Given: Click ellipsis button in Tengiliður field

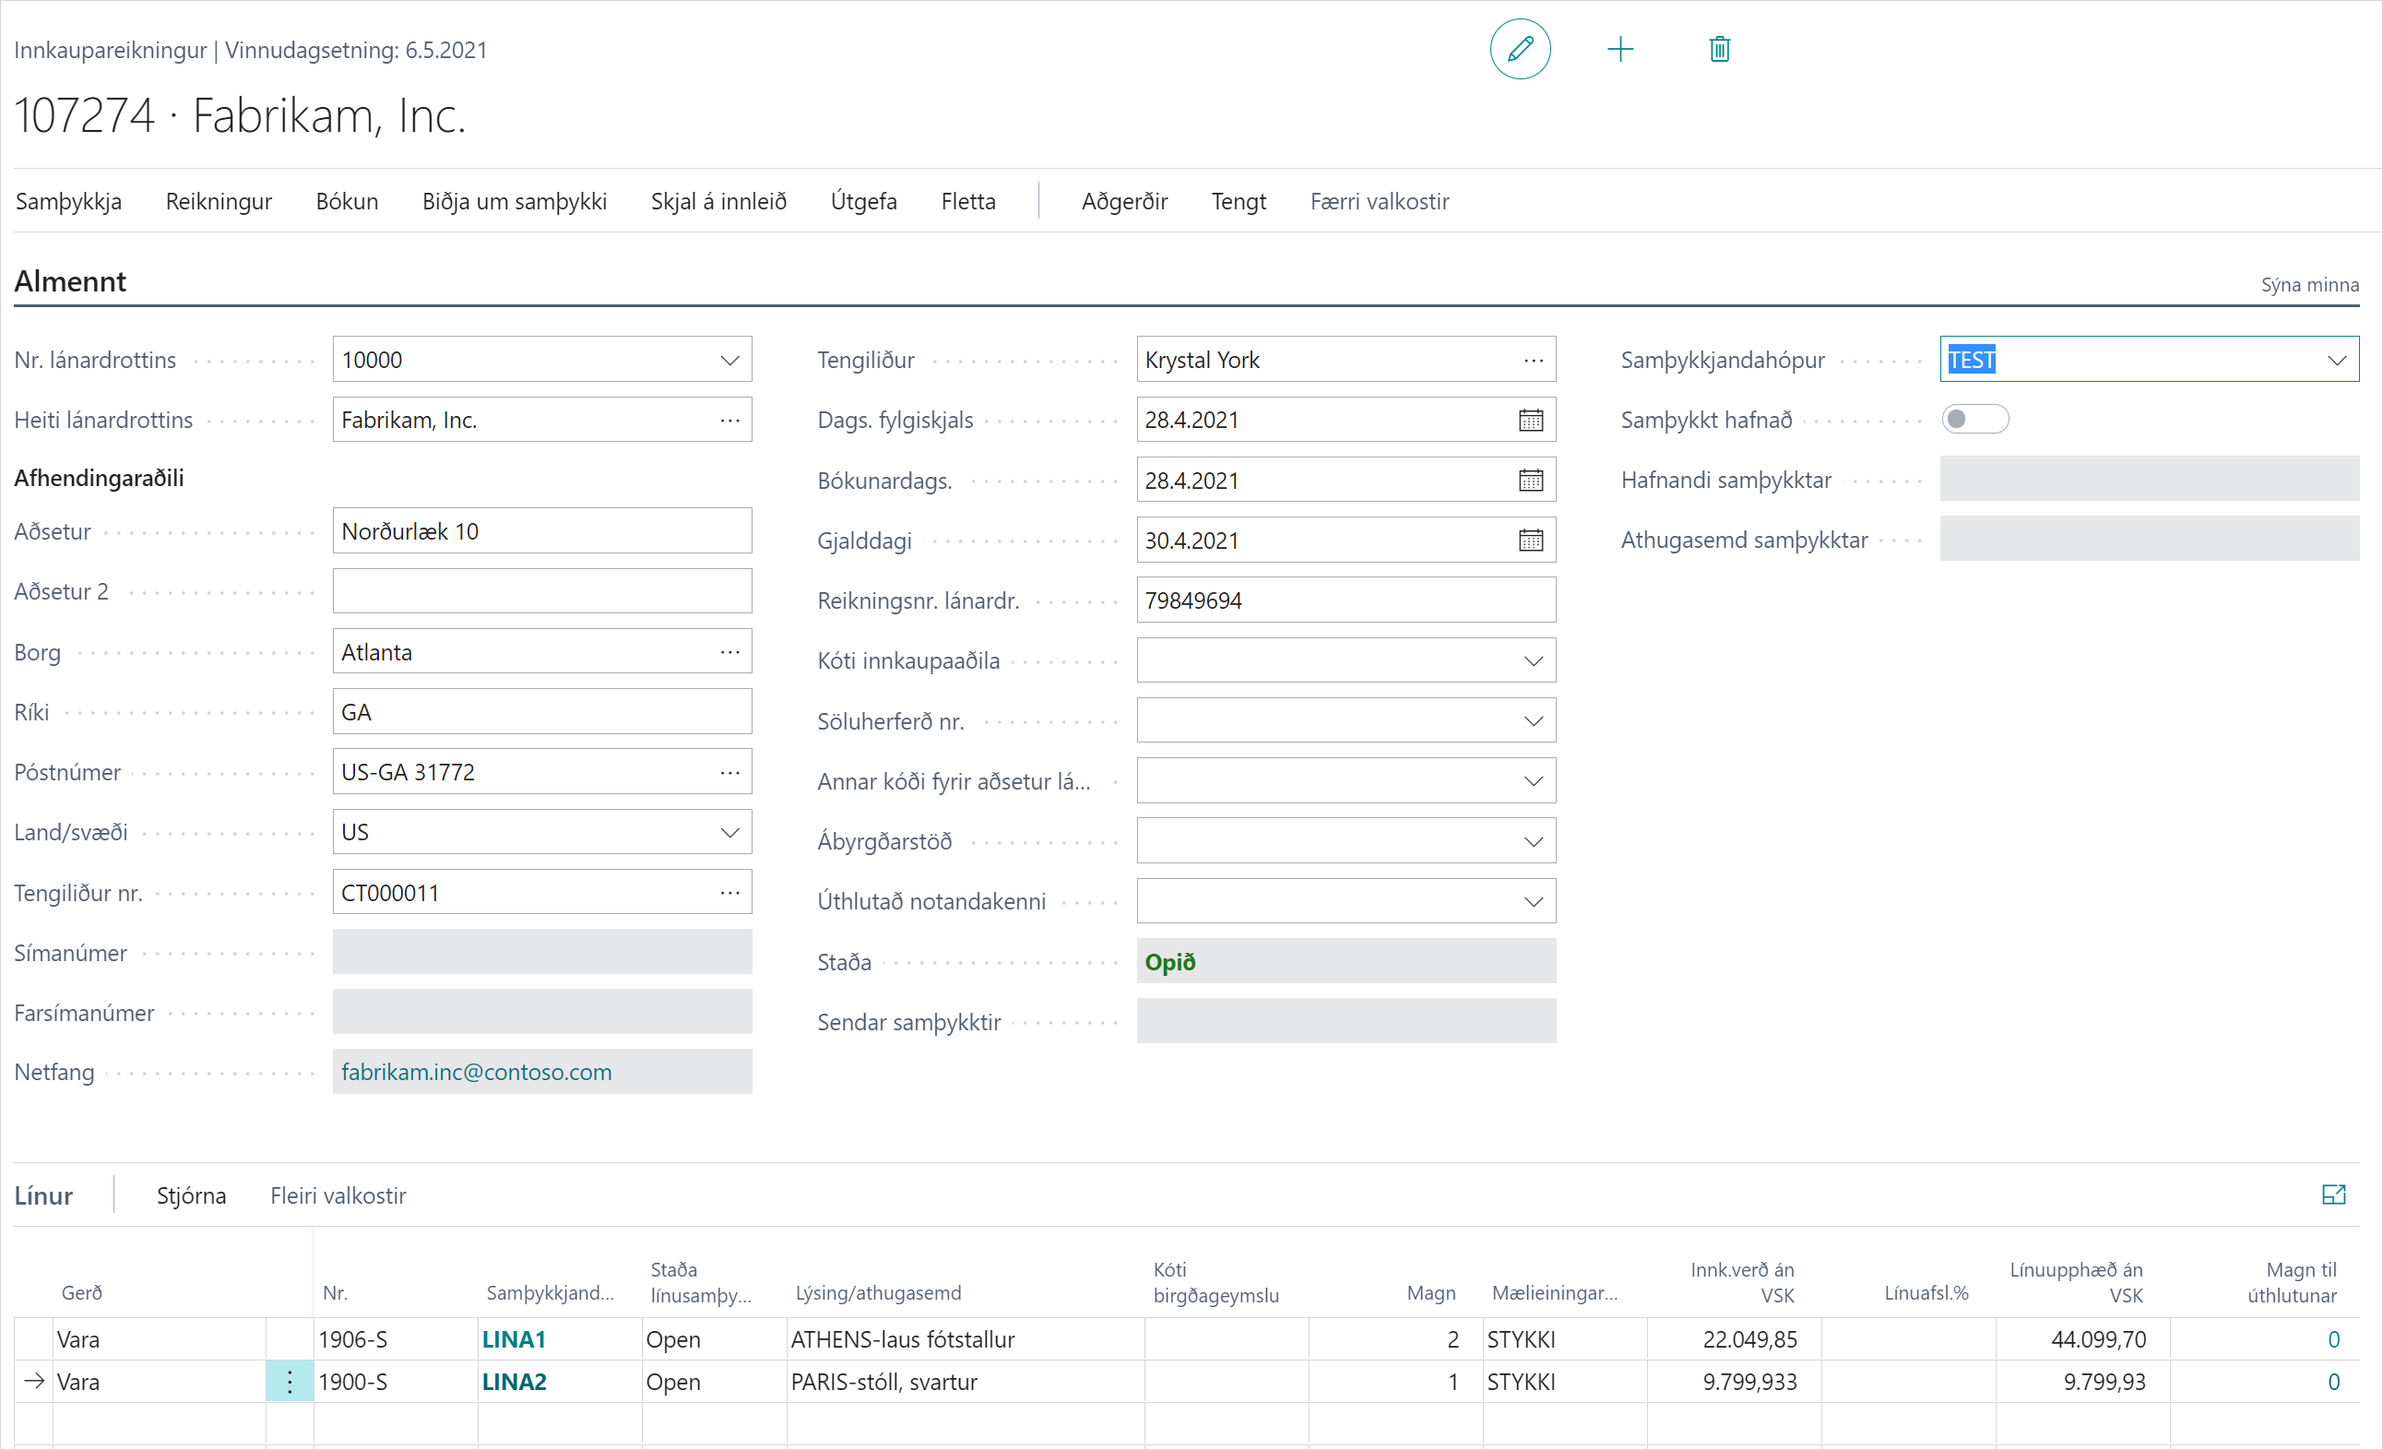Looking at the screenshot, I should click(x=1533, y=360).
